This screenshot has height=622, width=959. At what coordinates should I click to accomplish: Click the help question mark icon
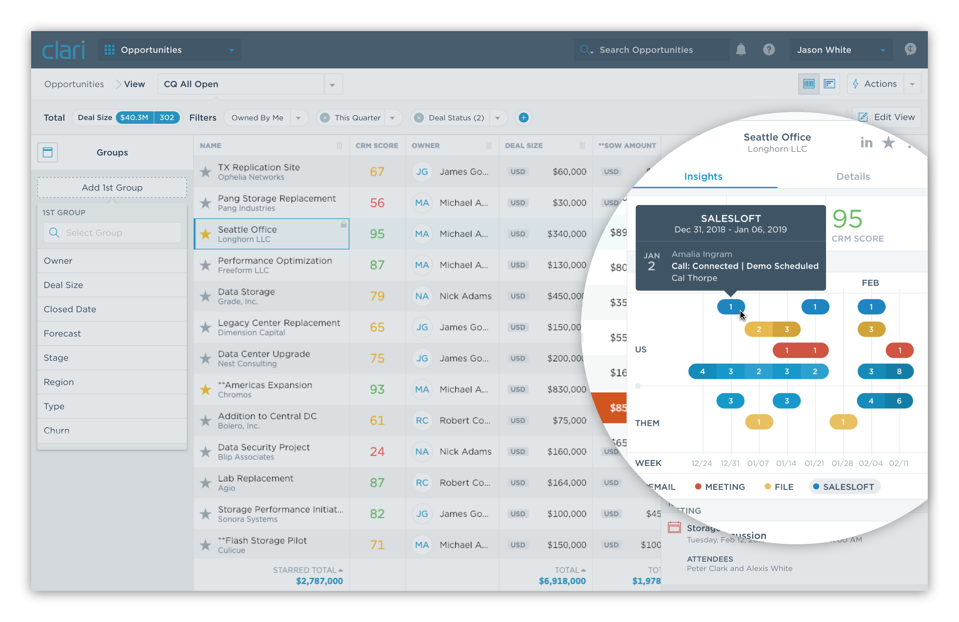click(768, 49)
